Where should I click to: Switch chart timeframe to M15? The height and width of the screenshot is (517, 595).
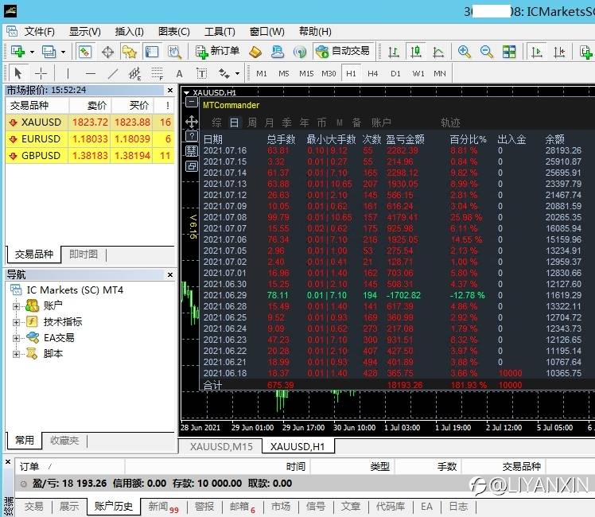coord(306,74)
